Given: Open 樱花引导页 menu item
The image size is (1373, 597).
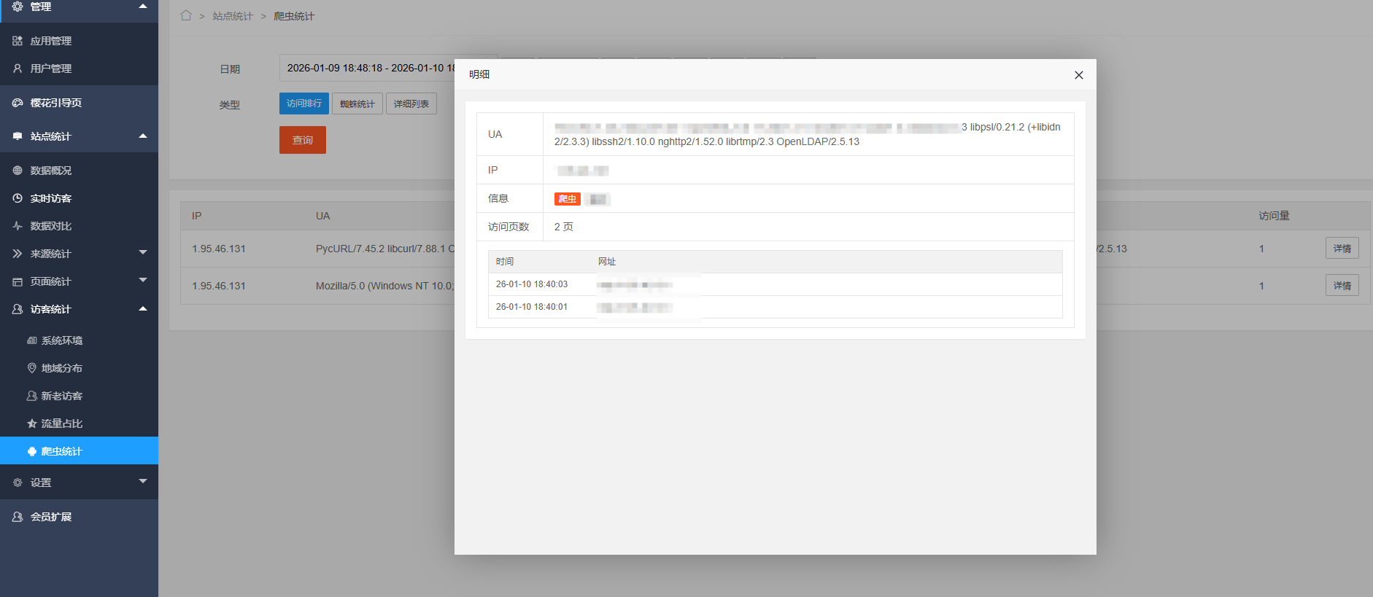Looking at the screenshot, I should (79, 103).
